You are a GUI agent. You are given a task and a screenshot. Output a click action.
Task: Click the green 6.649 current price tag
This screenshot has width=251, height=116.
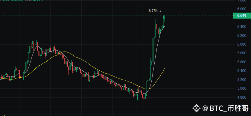coord(242,16)
